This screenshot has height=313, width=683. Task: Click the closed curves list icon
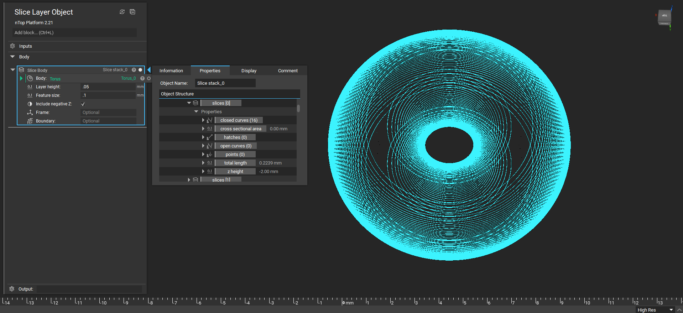[x=209, y=120]
